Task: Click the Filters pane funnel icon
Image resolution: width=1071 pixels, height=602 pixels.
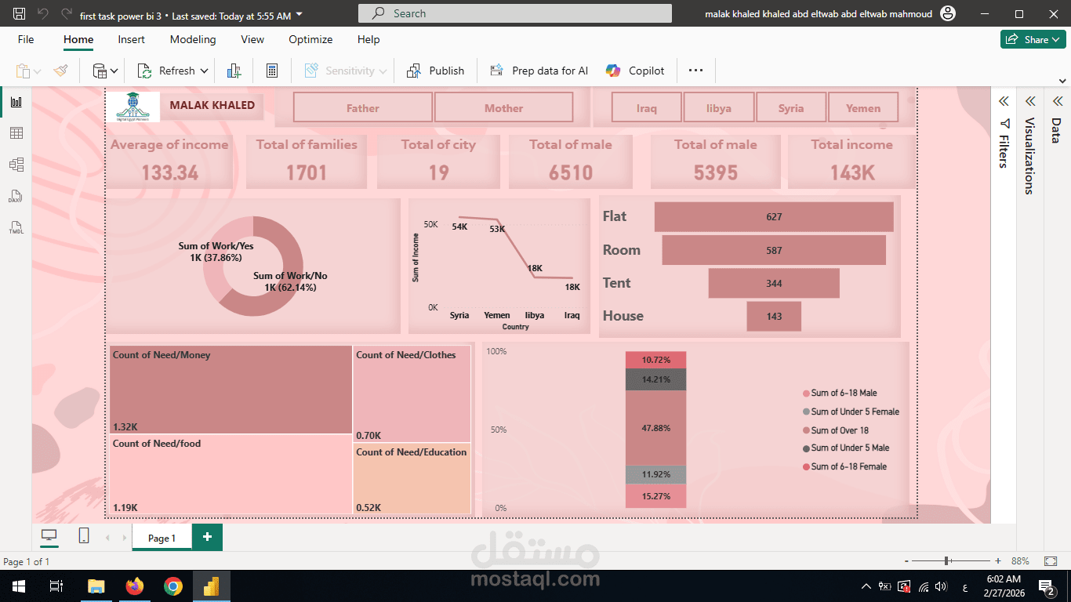Action: tap(1004, 124)
